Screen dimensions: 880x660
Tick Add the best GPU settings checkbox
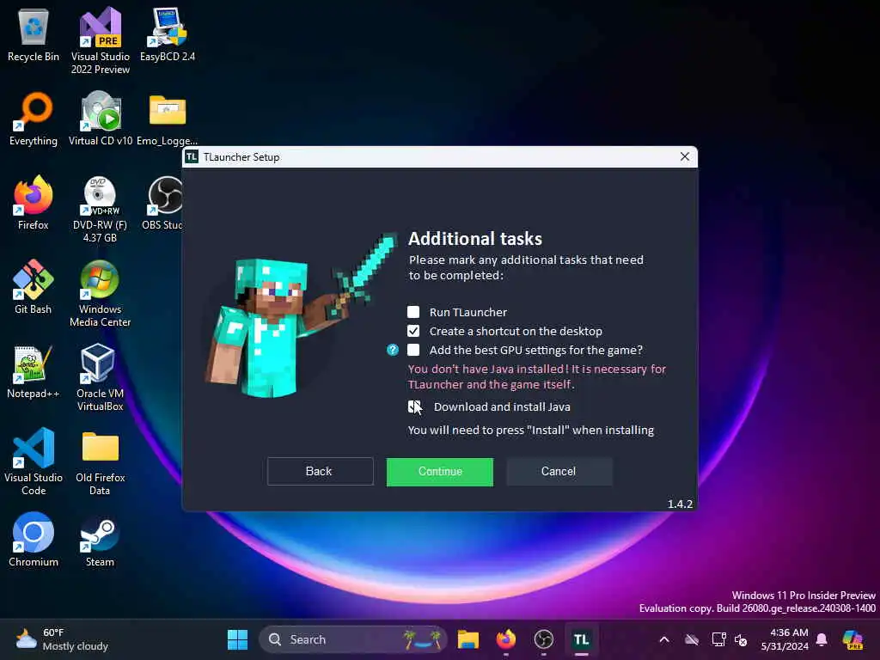coord(413,351)
